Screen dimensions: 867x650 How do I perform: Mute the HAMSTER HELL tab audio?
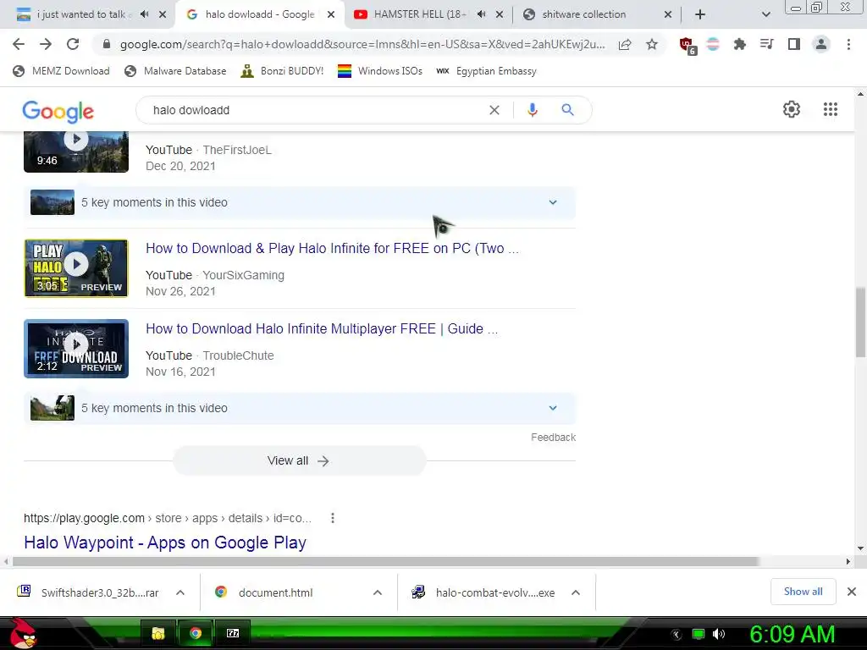click(x=481, y=14)
